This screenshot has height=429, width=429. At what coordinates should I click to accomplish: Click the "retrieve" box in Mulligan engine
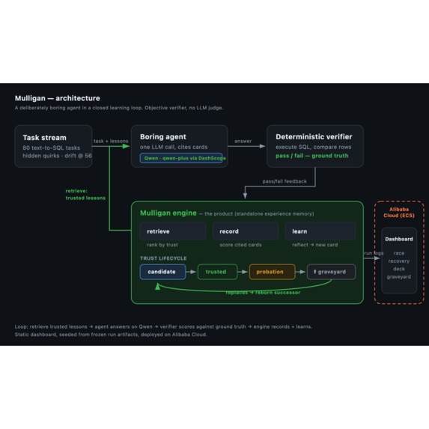173,231
